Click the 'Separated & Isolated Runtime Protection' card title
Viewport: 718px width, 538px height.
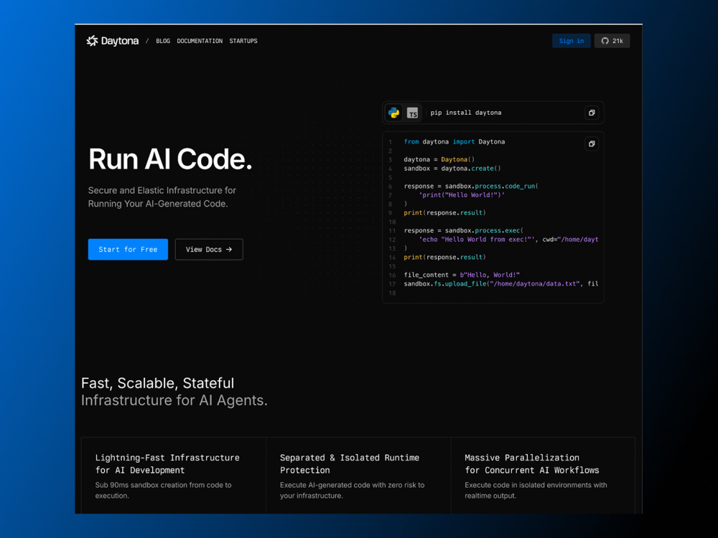point(350,464)
